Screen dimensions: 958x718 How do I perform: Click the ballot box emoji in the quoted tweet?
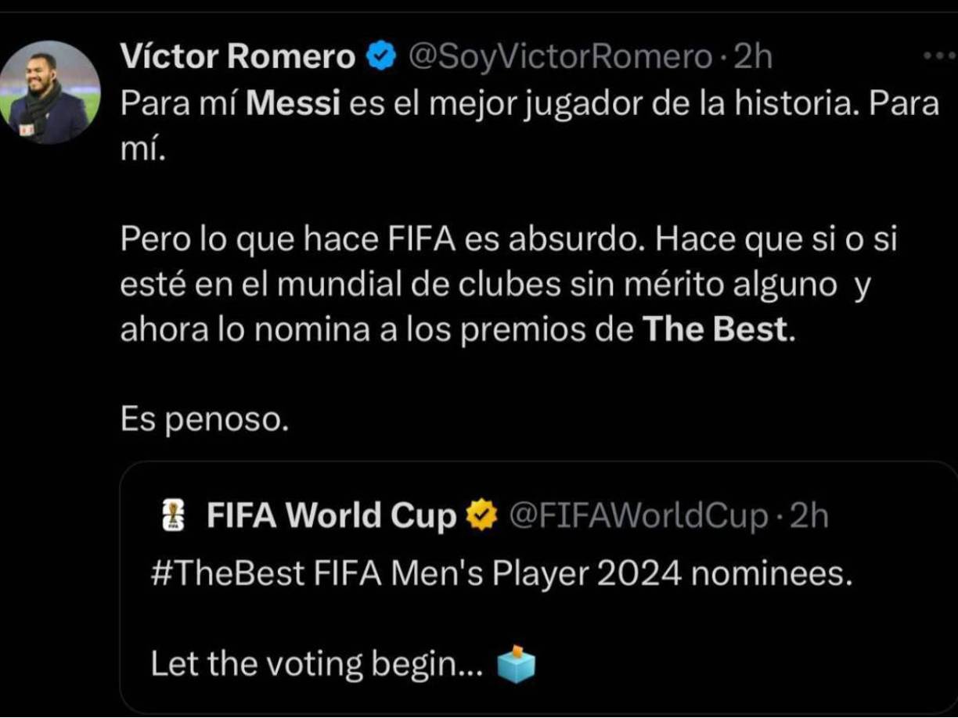[x=517, y=662]
